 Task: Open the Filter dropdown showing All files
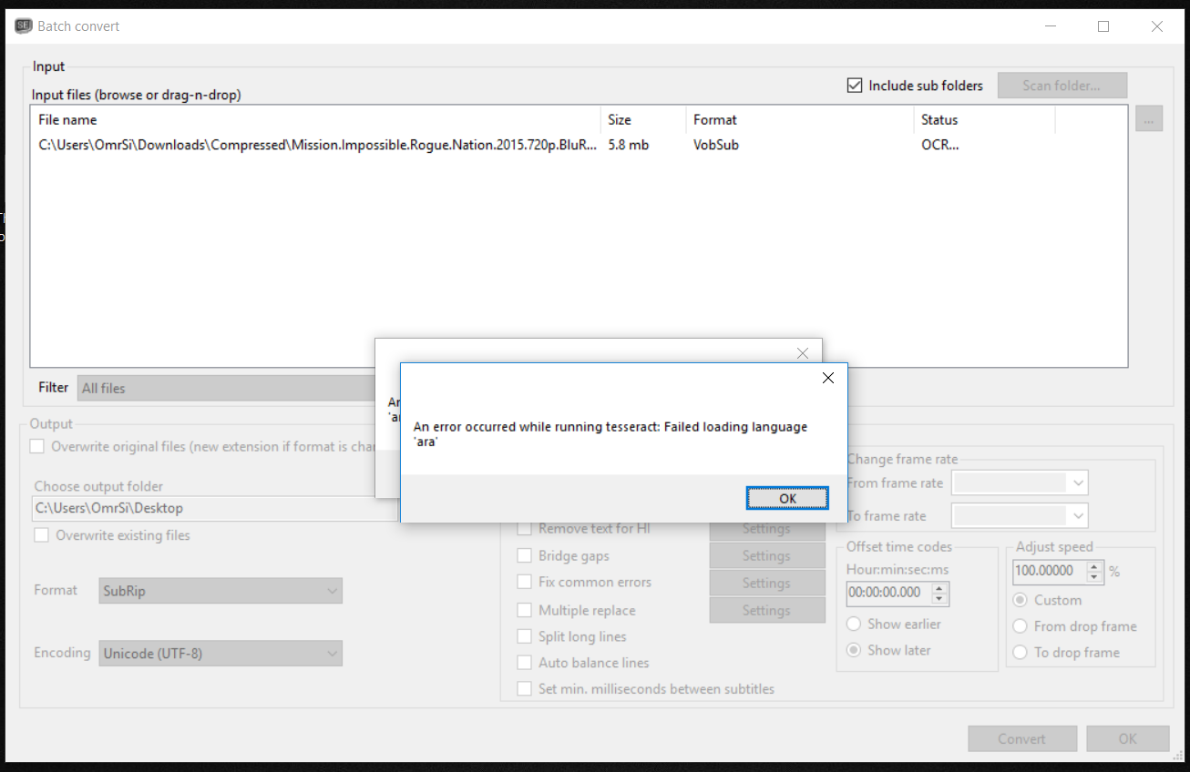226,387
